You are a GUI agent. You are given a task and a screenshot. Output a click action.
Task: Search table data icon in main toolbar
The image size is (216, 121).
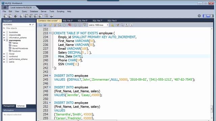pos(46,16)
